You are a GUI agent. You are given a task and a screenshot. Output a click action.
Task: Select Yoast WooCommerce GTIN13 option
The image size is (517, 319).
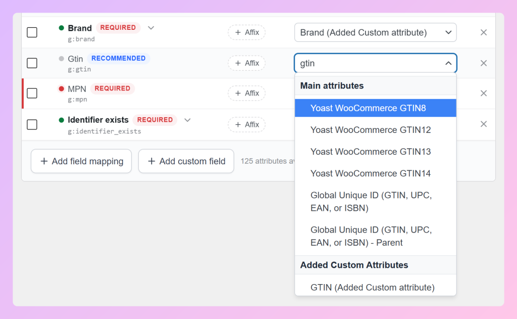(376, 152)
